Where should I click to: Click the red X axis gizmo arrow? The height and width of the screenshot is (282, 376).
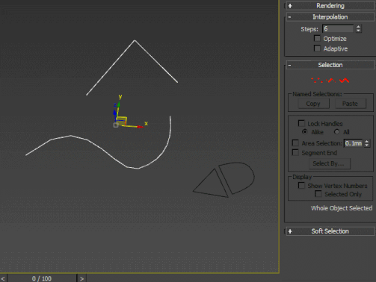click(141, 127)
